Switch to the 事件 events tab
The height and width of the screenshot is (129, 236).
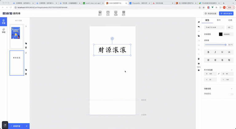pyautogui.click(x=219, y=20)
